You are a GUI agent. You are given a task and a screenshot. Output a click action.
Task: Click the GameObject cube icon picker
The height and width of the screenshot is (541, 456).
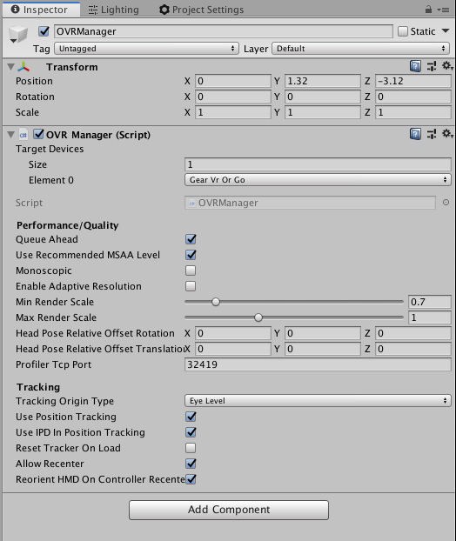pos(17,34)
